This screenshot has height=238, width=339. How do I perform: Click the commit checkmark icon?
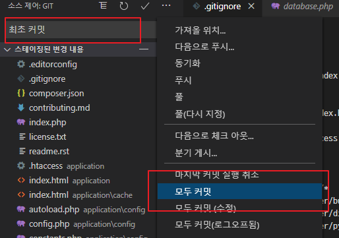pos(145,6)
